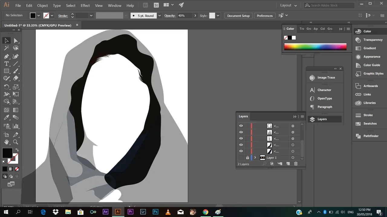Select the Paintbrush tool
Image resolution: width=387 pixels, height=217 pixels.
(x=16, y=71)
